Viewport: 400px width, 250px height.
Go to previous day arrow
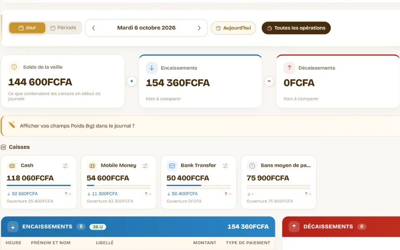[x=94, y=28]
